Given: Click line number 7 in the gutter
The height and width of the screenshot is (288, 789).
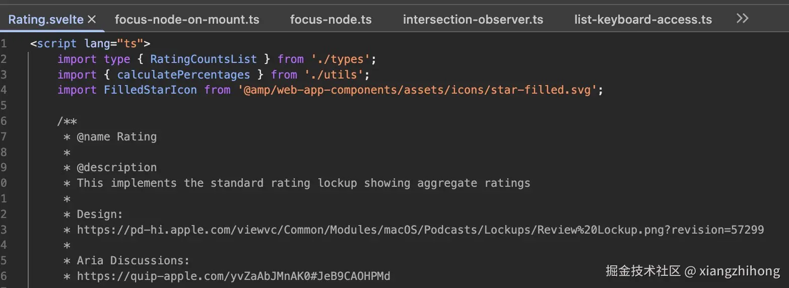Looking at the screenshot, I should 4,136.
